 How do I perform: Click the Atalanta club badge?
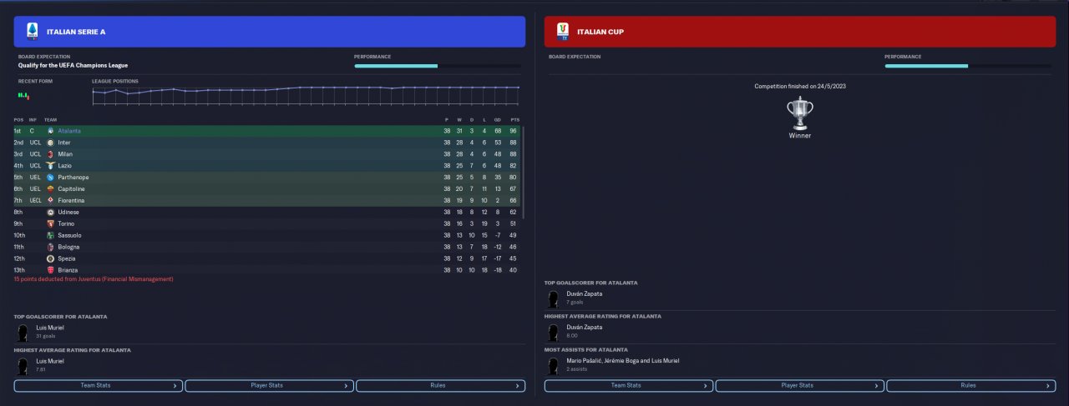pyautogui.click(x=50, y=131)
